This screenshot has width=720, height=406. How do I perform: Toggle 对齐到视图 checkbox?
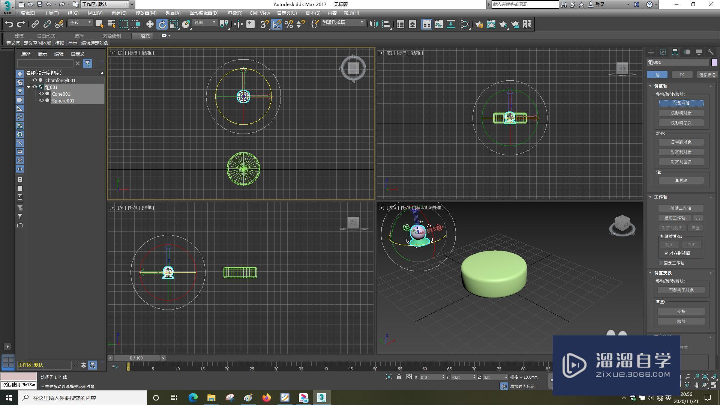point(666,253)
